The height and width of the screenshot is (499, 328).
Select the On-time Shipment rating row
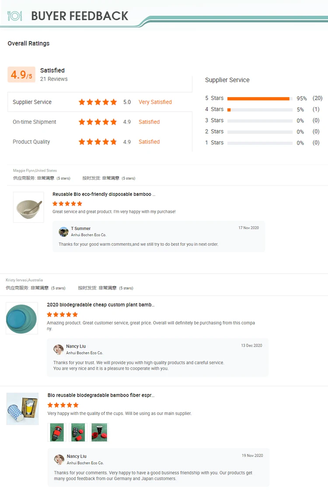(x=100, y=122)
